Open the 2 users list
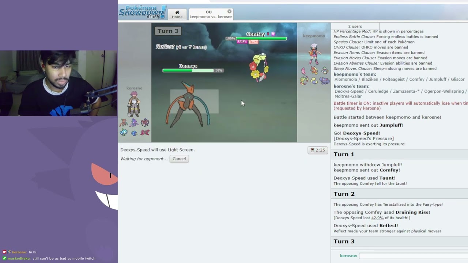 click(355, 26)
